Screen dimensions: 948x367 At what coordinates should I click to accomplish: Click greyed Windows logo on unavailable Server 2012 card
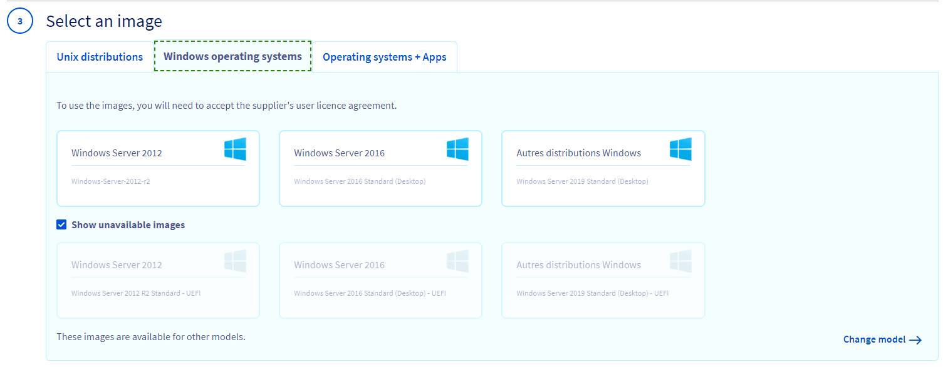tap(235, 261)
